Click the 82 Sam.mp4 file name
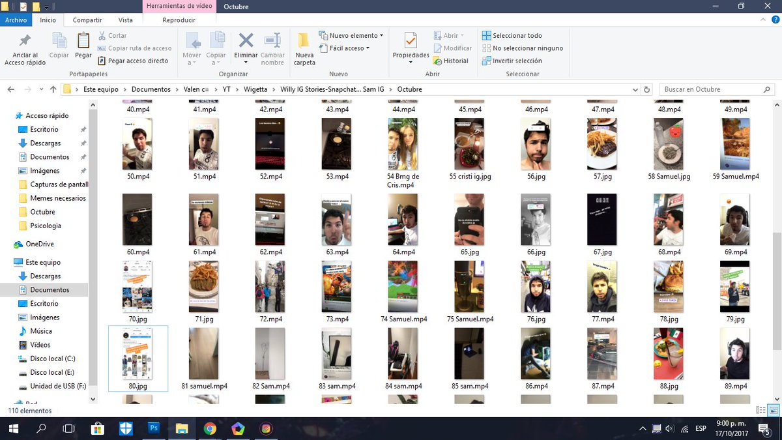Screen dimensions: 782x440 [270, 387]
